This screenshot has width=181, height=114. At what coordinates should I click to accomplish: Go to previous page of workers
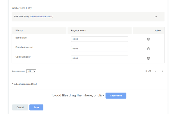pyautogui.click(x=155, y=71)
